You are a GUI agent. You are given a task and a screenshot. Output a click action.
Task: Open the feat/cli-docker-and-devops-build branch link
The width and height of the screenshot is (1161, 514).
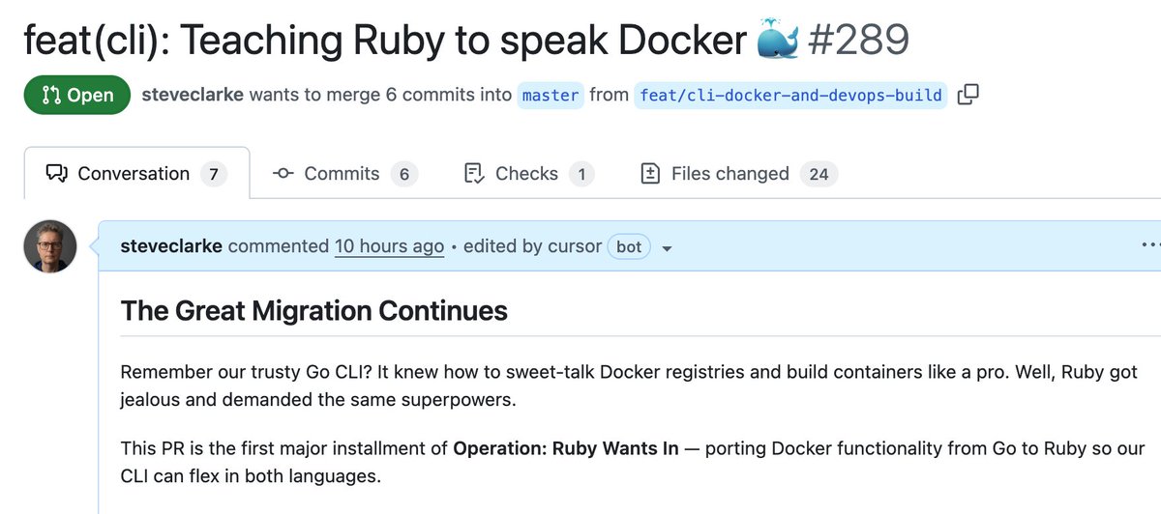pos(790,96)
